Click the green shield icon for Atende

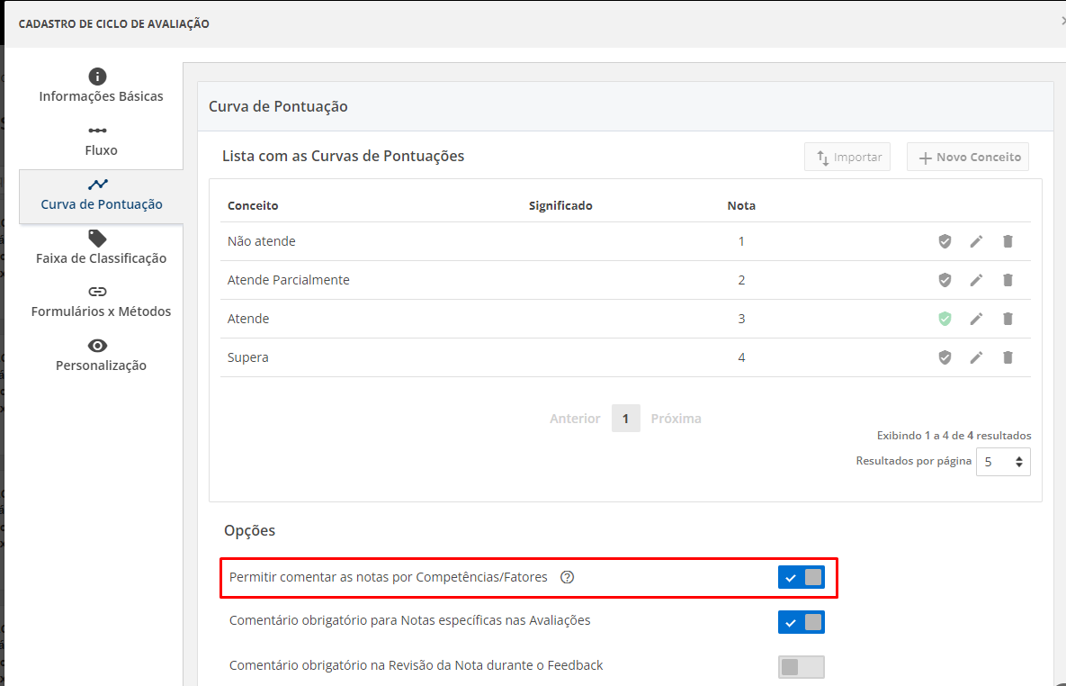[945, 319]
